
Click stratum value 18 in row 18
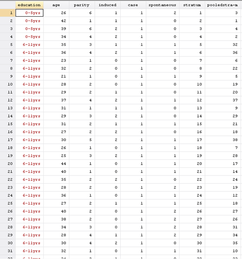tap(192, 148)
